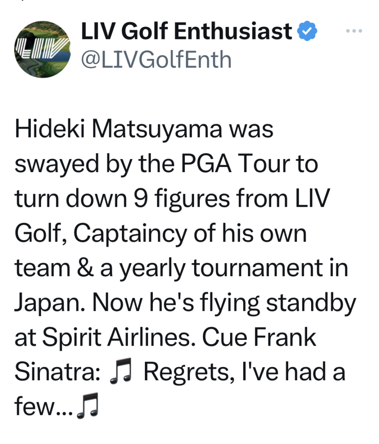The width and height of the screenshot is (379, 444).
Task: Click the music note after "few..."
Action: click(x=87, y=407)
